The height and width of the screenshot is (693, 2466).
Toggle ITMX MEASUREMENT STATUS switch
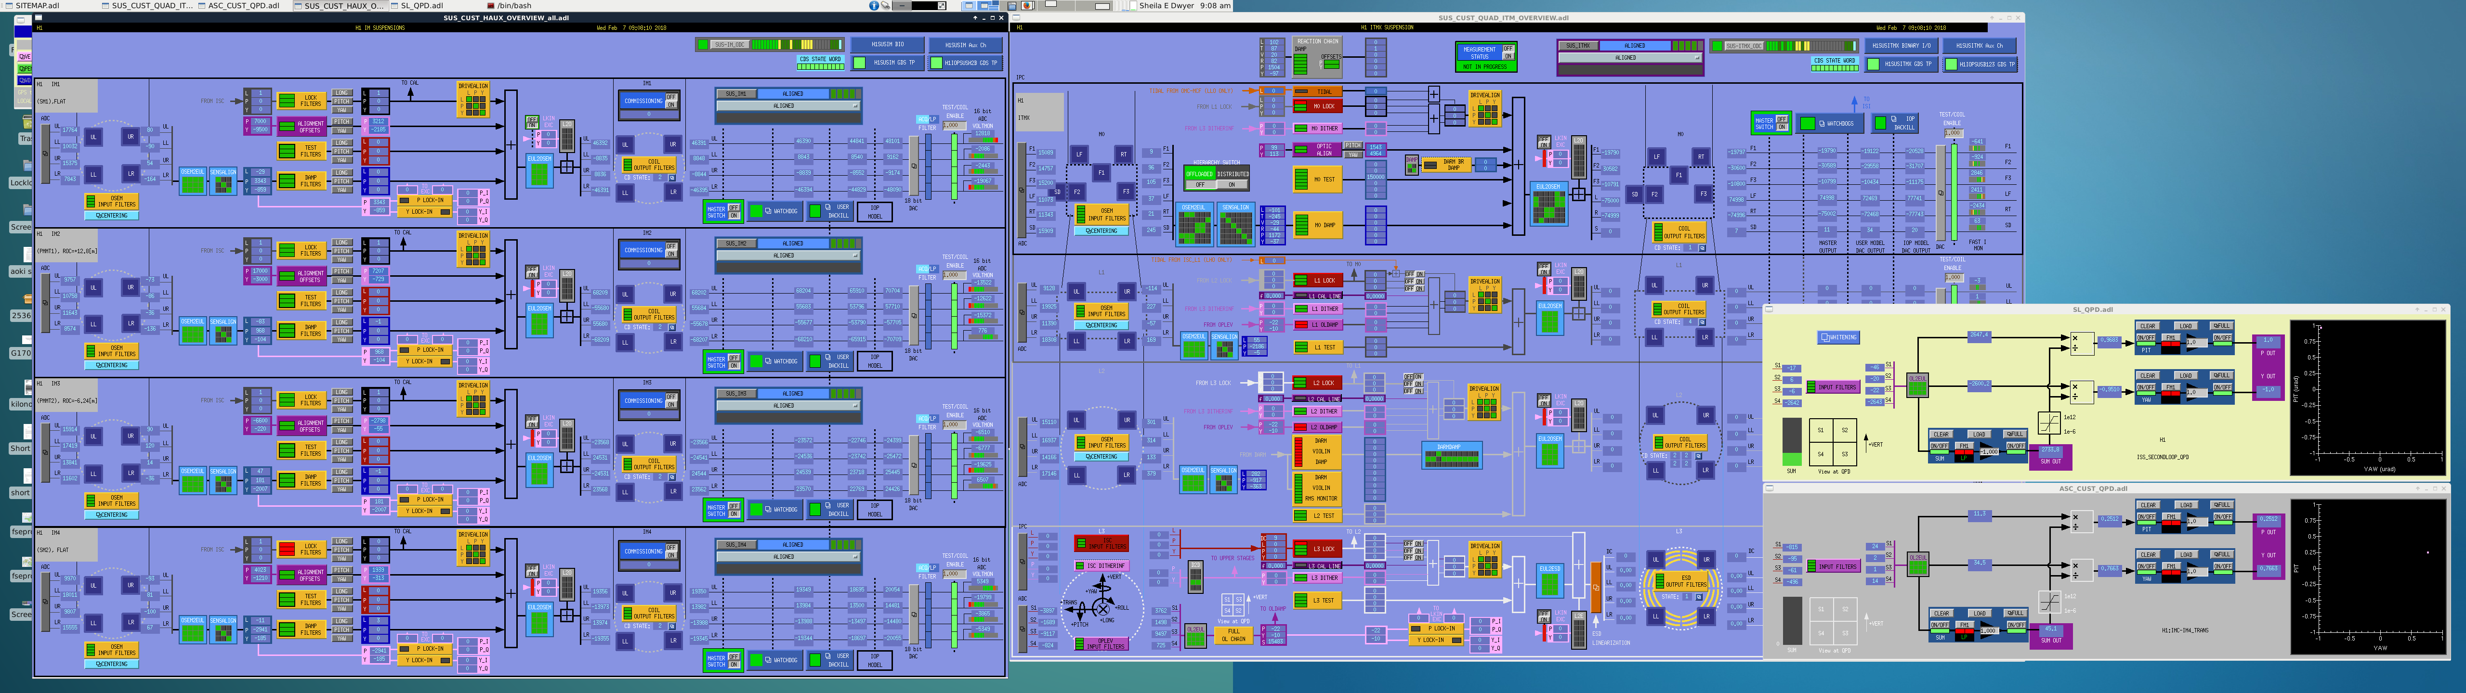(1508, 52)
